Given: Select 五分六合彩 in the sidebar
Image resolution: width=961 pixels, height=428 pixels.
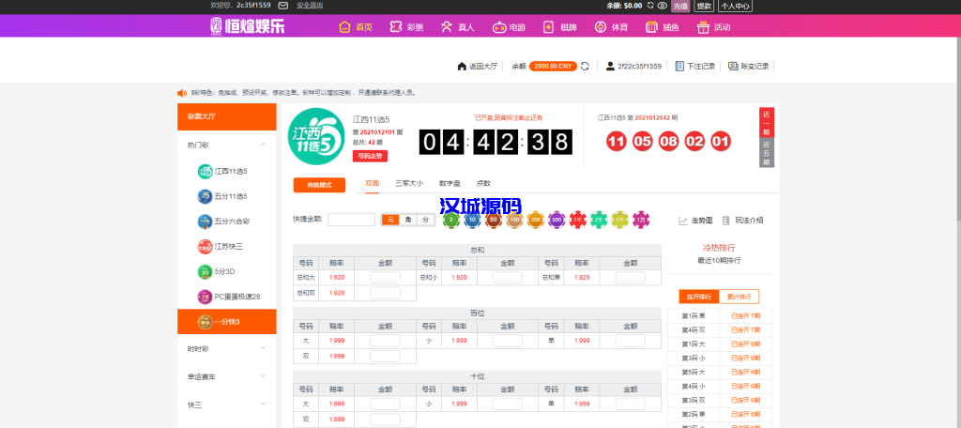Looking at the screenshot, I should [x=205, y=222].
